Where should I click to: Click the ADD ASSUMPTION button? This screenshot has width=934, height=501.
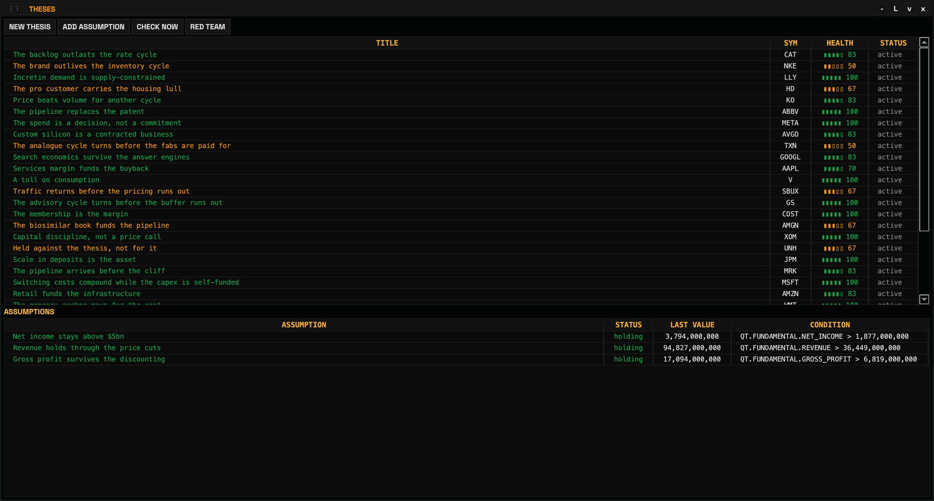(x=93, y=27)
